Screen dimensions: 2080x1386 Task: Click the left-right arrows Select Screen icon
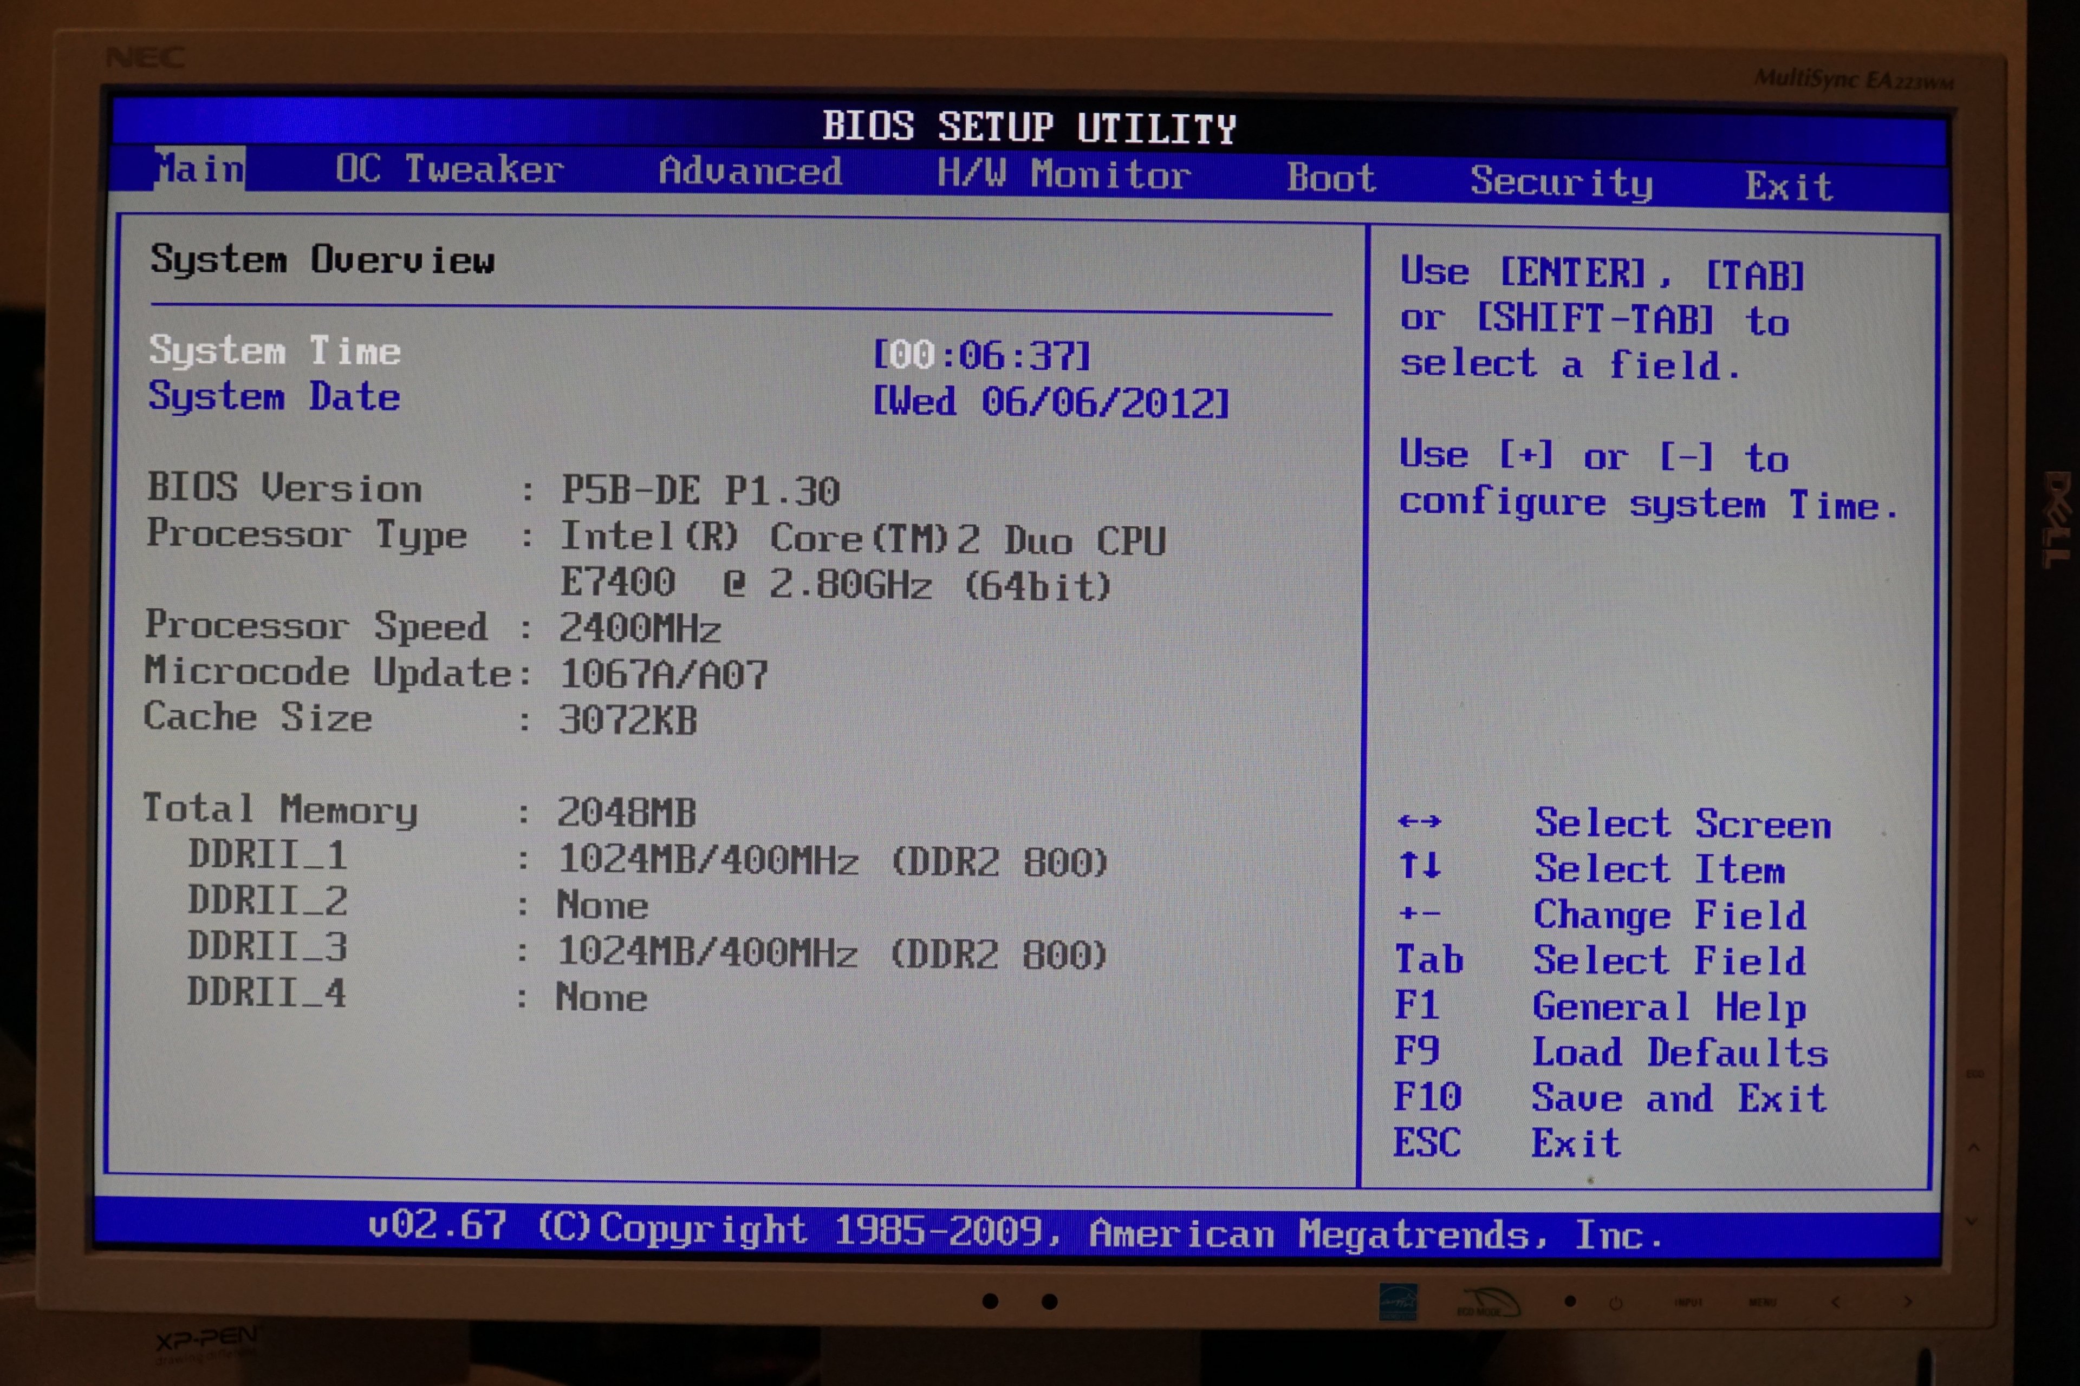coord(1419,822)
